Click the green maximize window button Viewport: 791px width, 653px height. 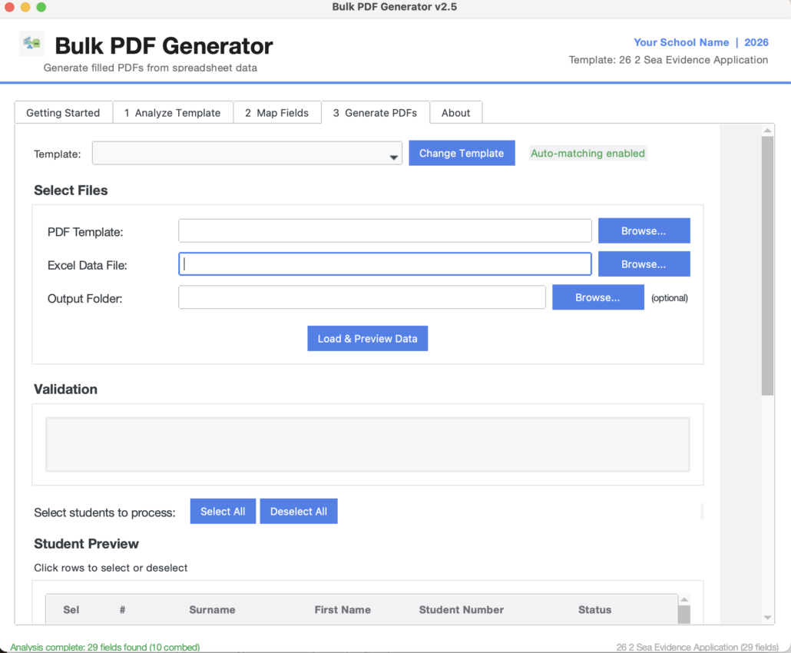[x=41, y=7]
